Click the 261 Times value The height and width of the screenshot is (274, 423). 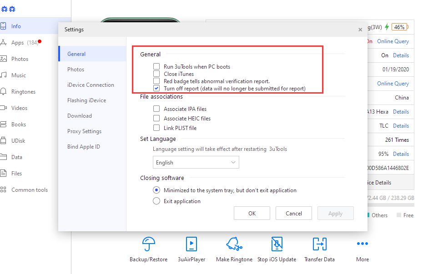[397, 140]
